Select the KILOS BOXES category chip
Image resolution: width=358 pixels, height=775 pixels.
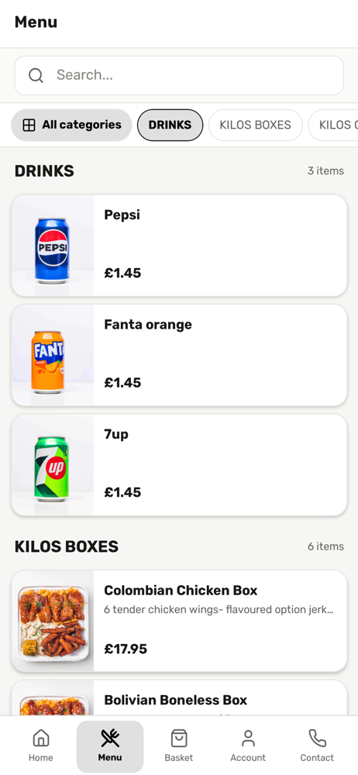tap(255, 125)
